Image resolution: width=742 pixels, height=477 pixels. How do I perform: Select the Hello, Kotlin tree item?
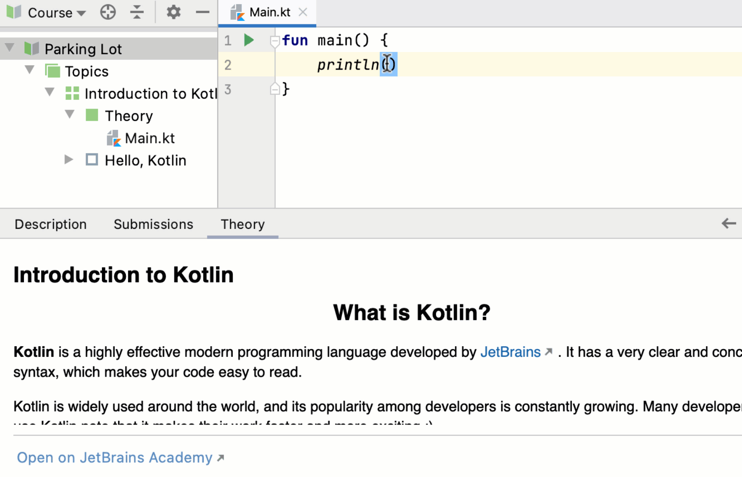tap(146, 160)
